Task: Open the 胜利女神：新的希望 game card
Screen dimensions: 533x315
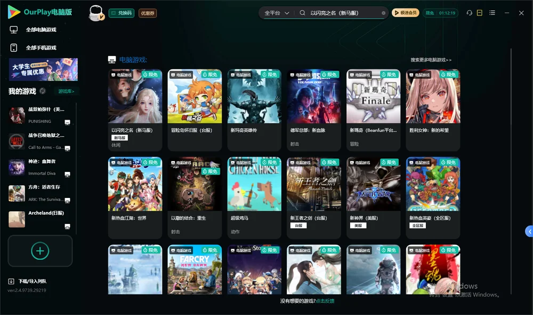Action: point(433,110)
